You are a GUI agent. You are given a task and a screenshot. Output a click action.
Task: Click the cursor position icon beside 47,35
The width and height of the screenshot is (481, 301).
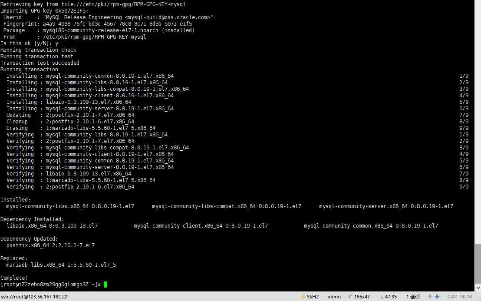point(381,296)
